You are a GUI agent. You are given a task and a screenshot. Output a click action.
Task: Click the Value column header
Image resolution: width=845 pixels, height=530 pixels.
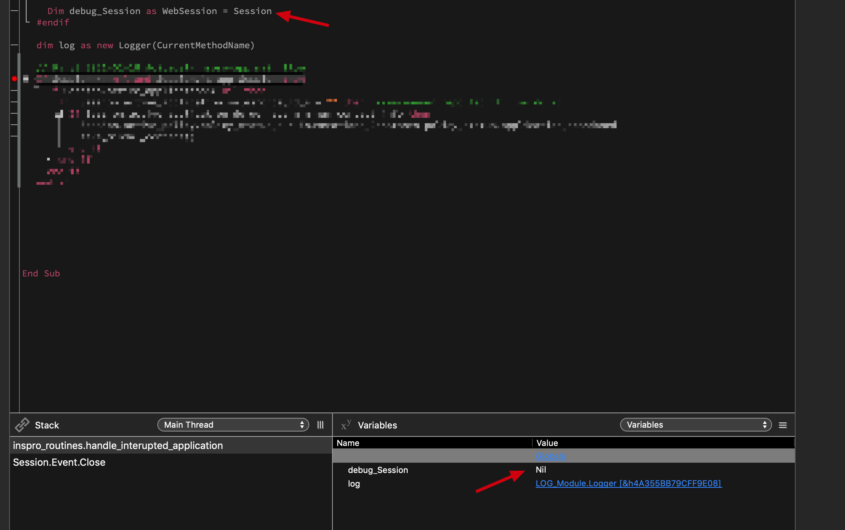[x=547, y=443]
